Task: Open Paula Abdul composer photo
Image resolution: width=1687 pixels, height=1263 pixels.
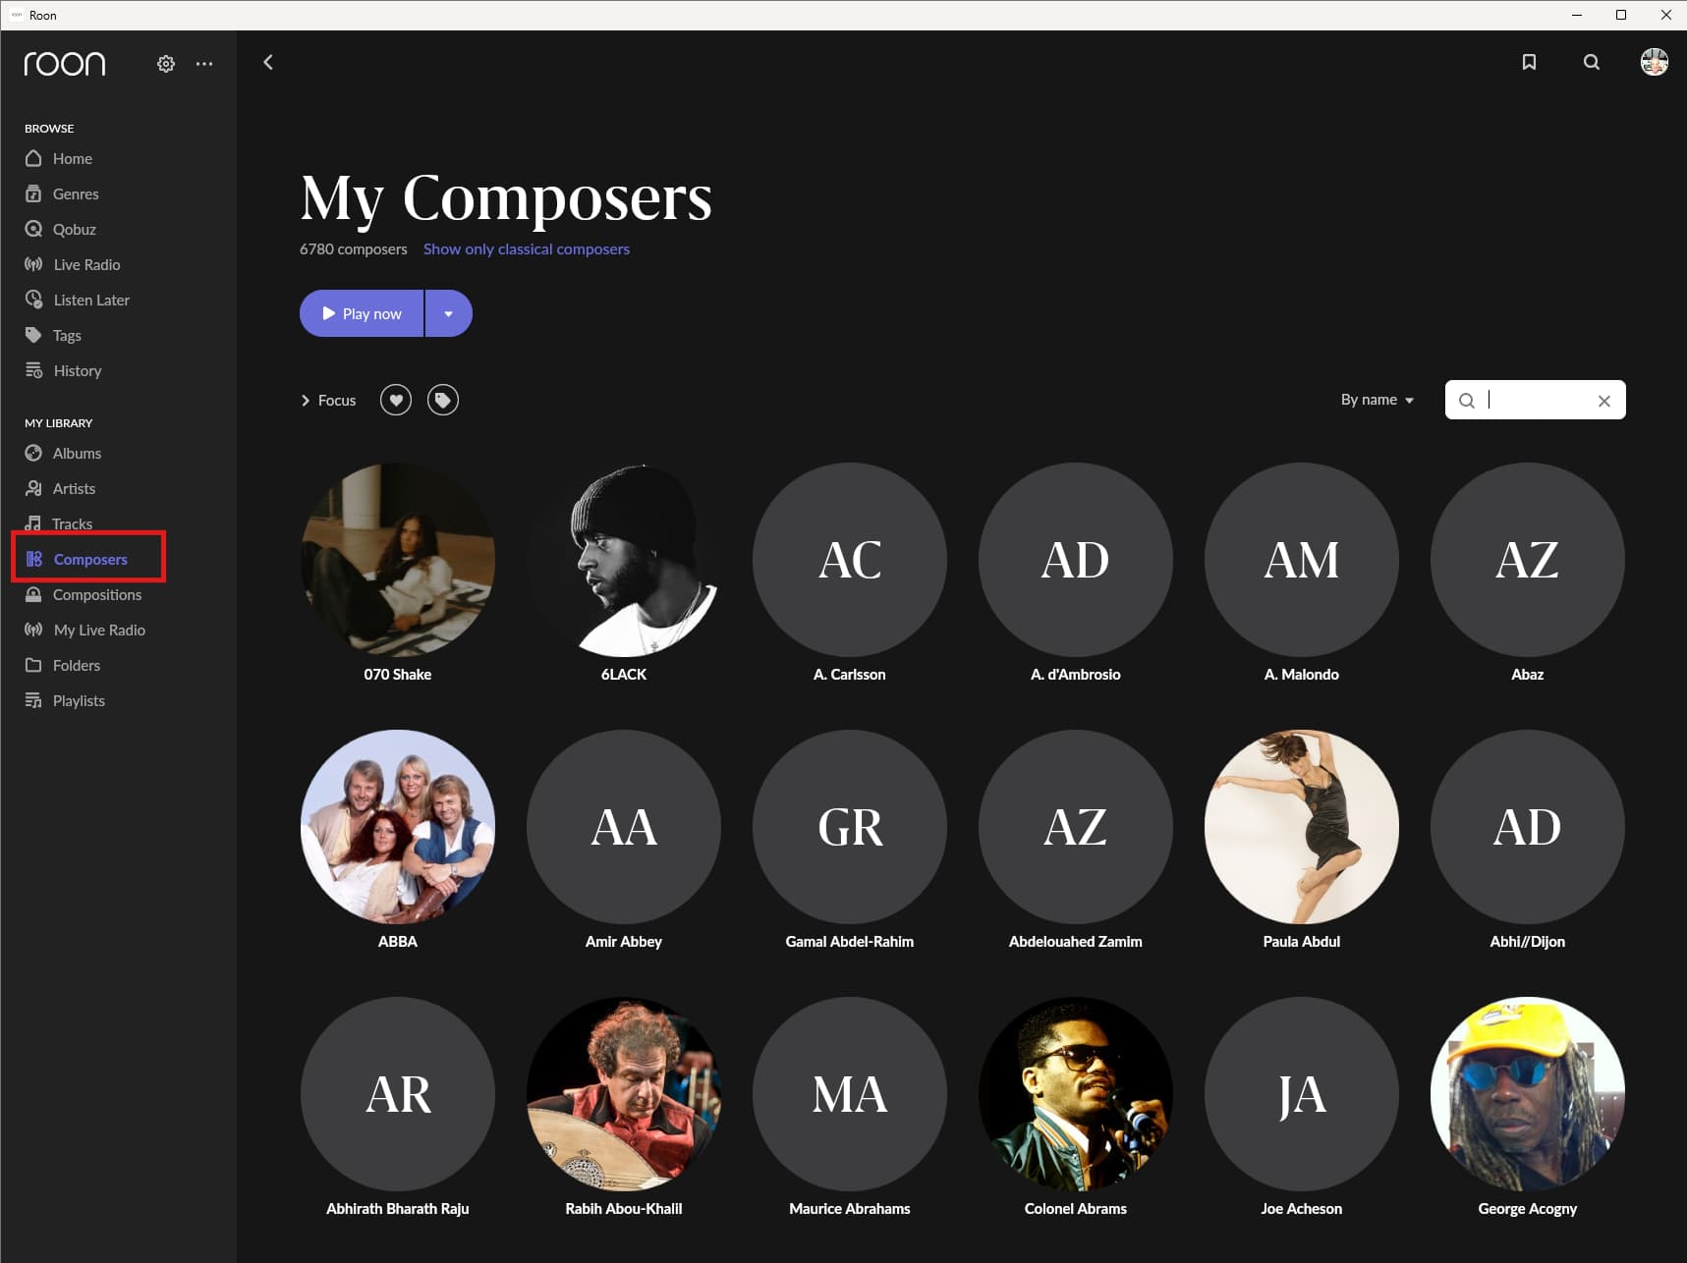Action: coord(1302,827)
